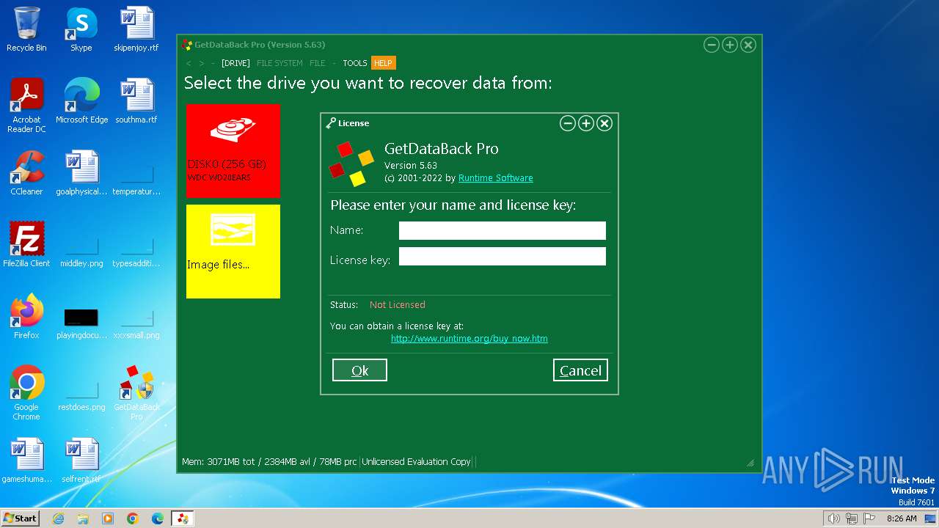Click the Unlicensed Evaluation Copy status text
The width and height of the screenshot is (939, 528).
pyautogui.click(x=416, y=462)
